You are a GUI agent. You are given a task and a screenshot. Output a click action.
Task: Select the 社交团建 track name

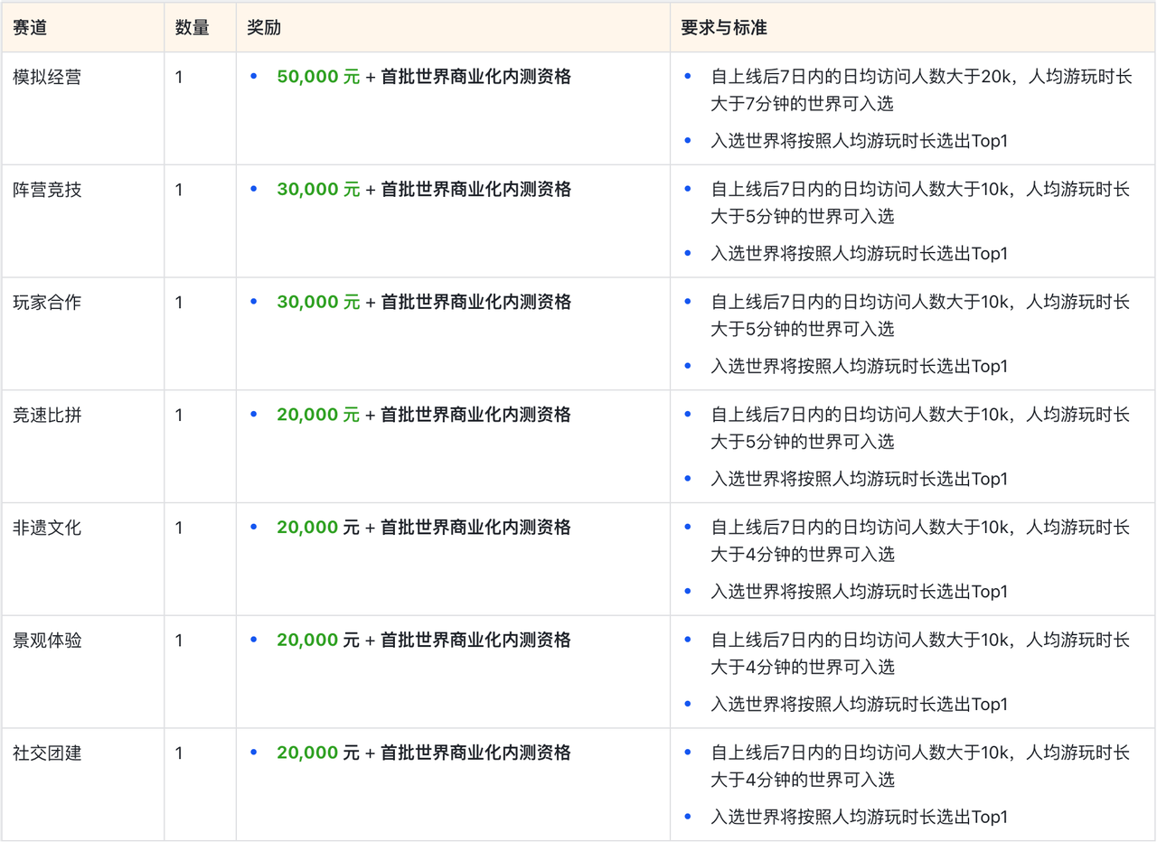(47, 753)
